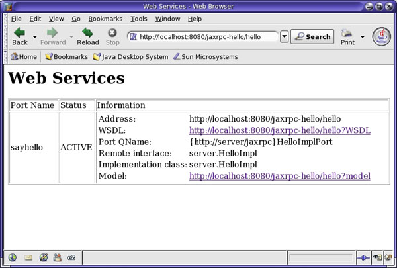This screenshot has height=268, width=397.
Task: Click the security lock icon in the status bar
Action: click(x=388, y=258)
